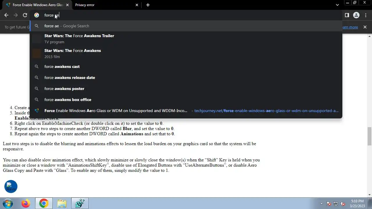372x209 pixels.
Task: Open the techjourney.net history suggestion
Action: click(x=186, y=111)
